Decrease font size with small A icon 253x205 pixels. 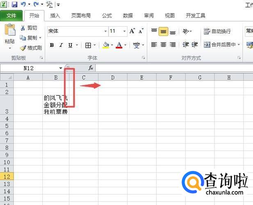click(x=141, y=31)
